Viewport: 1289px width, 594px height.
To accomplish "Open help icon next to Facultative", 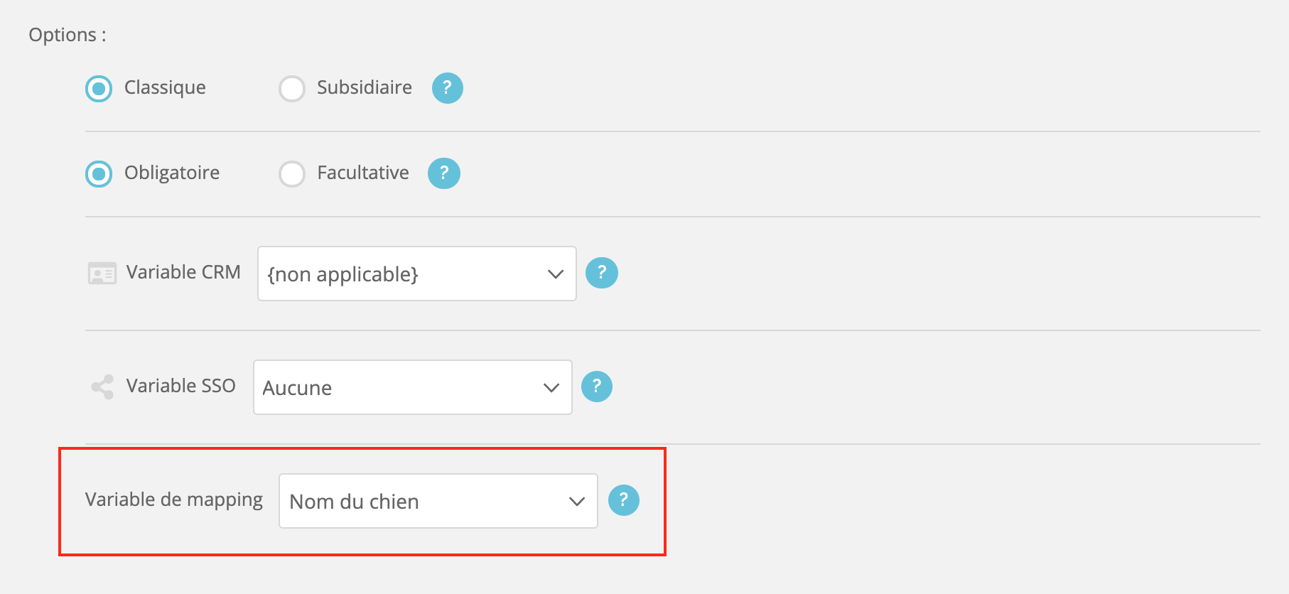I will pos(444,173).
